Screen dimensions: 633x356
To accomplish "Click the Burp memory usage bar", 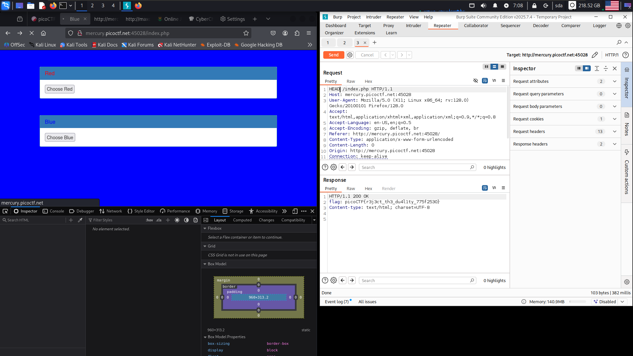I will [577, 302].
